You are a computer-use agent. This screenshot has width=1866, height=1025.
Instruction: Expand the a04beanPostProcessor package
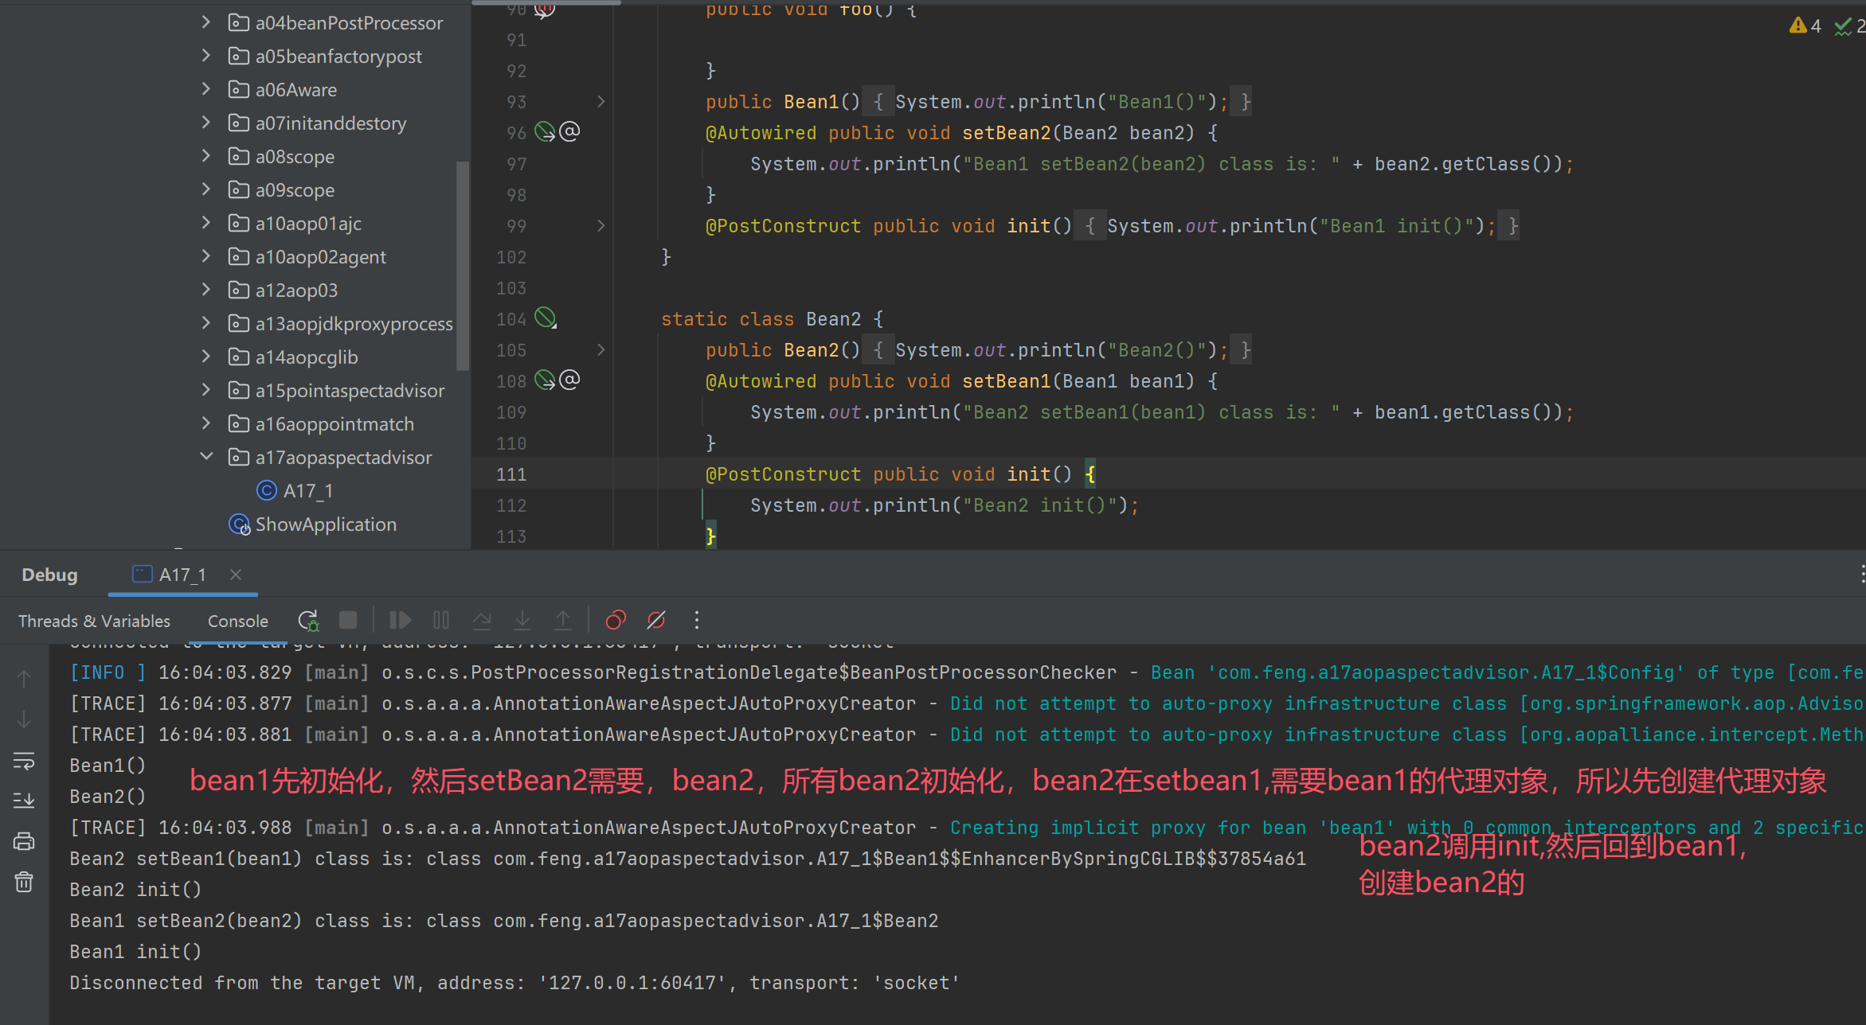tap(206, 21)
